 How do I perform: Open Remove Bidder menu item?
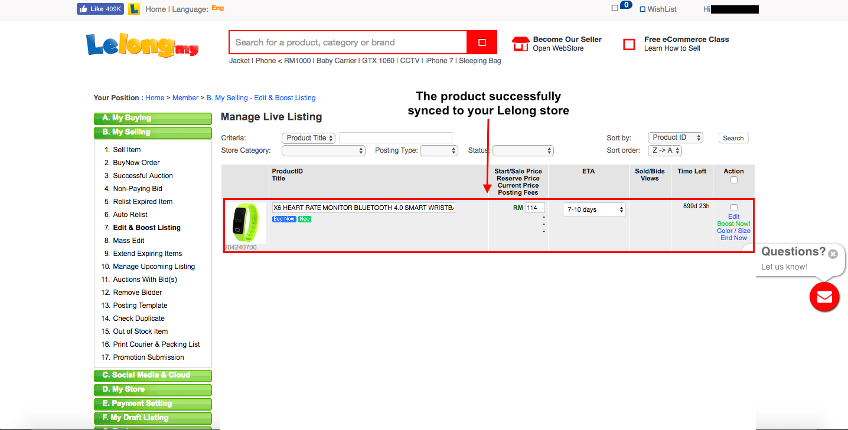click(x=138, y=293)
